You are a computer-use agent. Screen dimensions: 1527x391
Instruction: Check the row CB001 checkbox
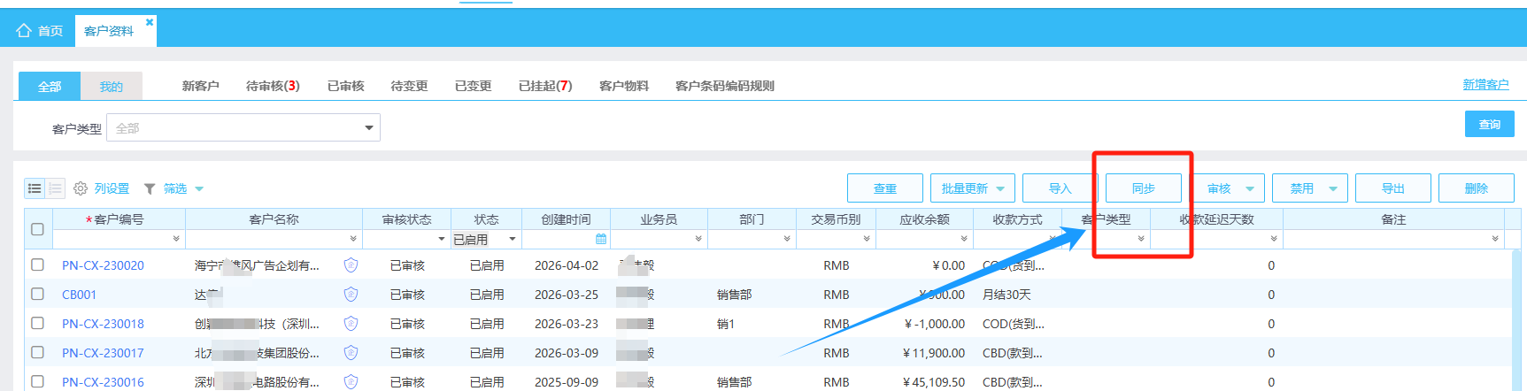pos(37,294)
